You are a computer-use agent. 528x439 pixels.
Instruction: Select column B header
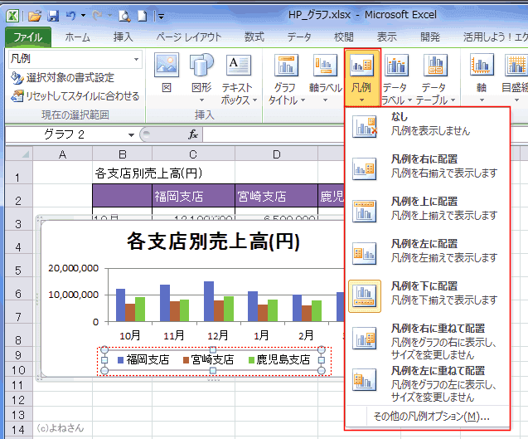click(122, 154)
